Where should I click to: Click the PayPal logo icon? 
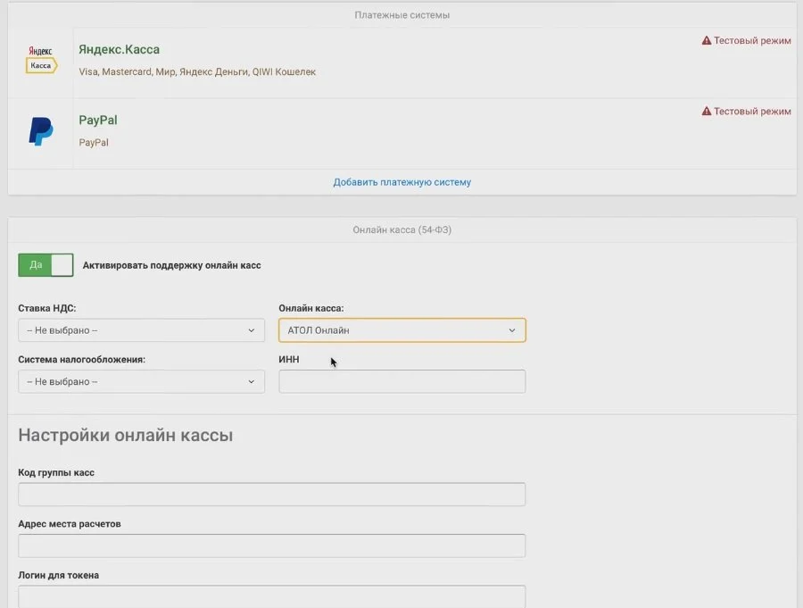pos(41,131)
